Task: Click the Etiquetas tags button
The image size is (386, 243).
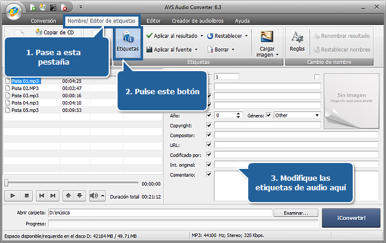Action: tap(128, 43)
